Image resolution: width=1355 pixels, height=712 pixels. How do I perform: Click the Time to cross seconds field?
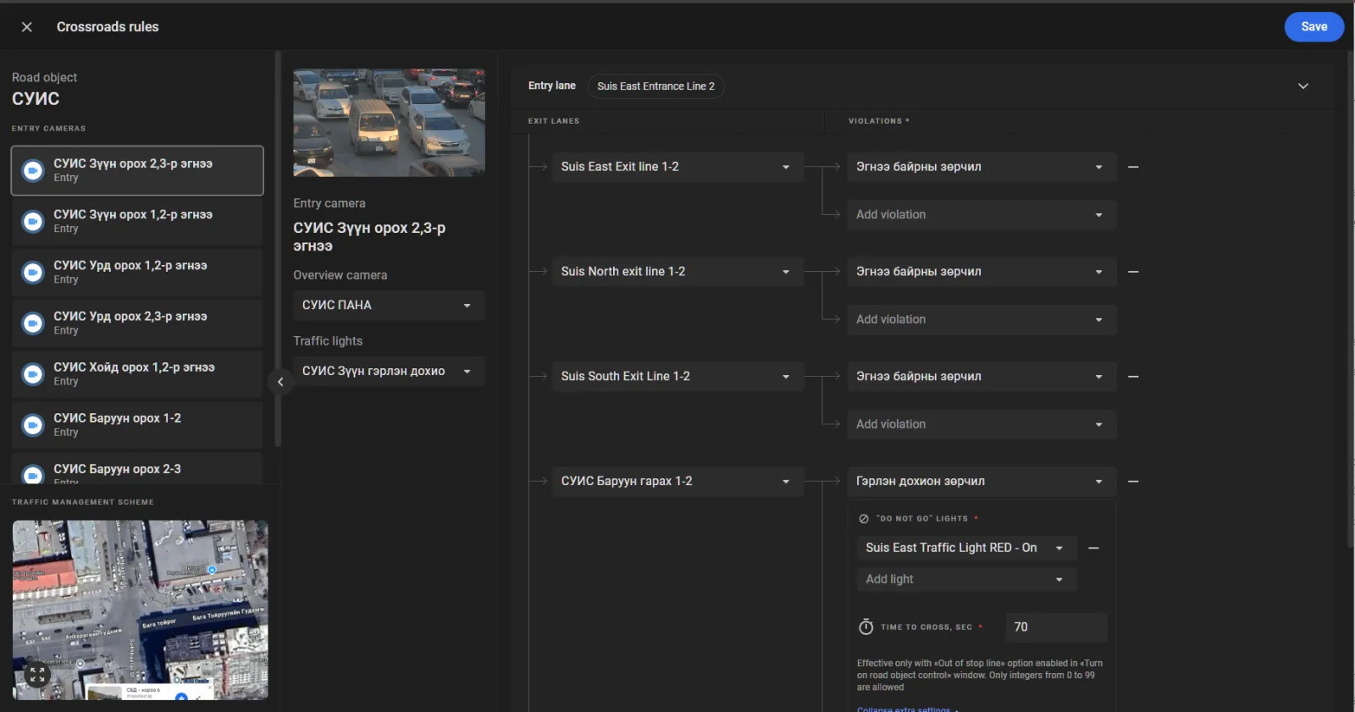pos(1055,627)
